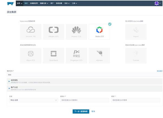
Task: Click the 下一步: 配置集群 button
Action: click(x=81, y=111)
